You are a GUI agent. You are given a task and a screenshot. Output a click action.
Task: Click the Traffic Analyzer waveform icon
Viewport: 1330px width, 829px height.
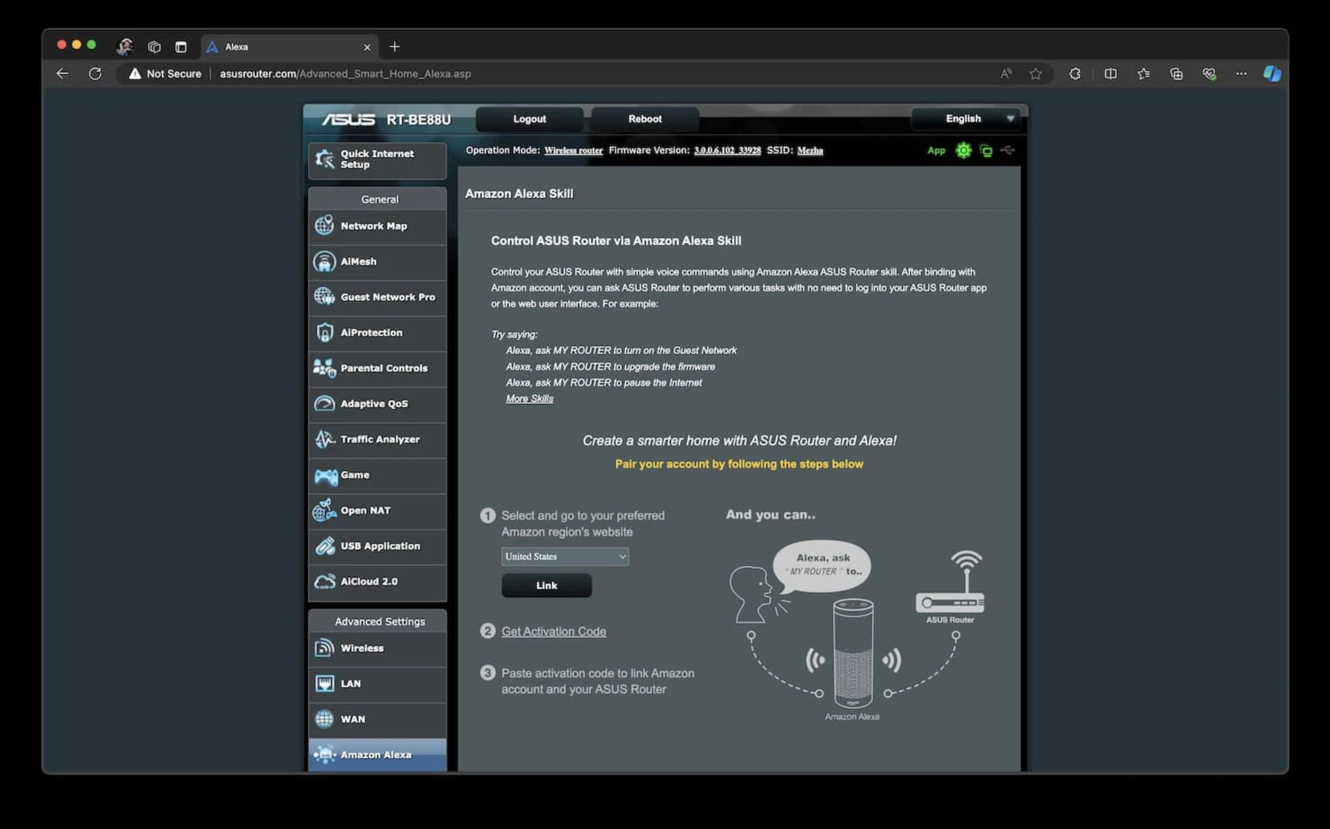(x=324, y=439)
